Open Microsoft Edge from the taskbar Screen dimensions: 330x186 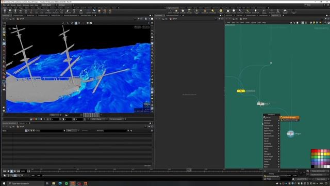60,183
